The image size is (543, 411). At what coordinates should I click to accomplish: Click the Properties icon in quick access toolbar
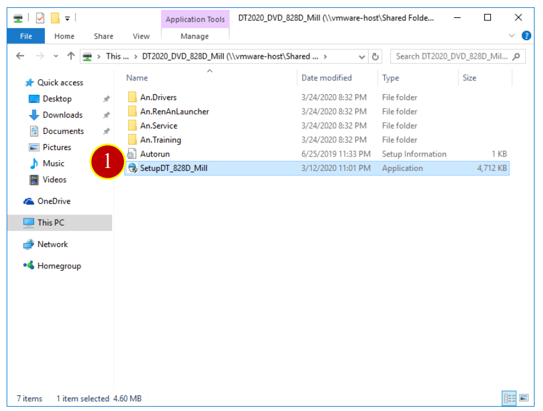pos(40,18)
